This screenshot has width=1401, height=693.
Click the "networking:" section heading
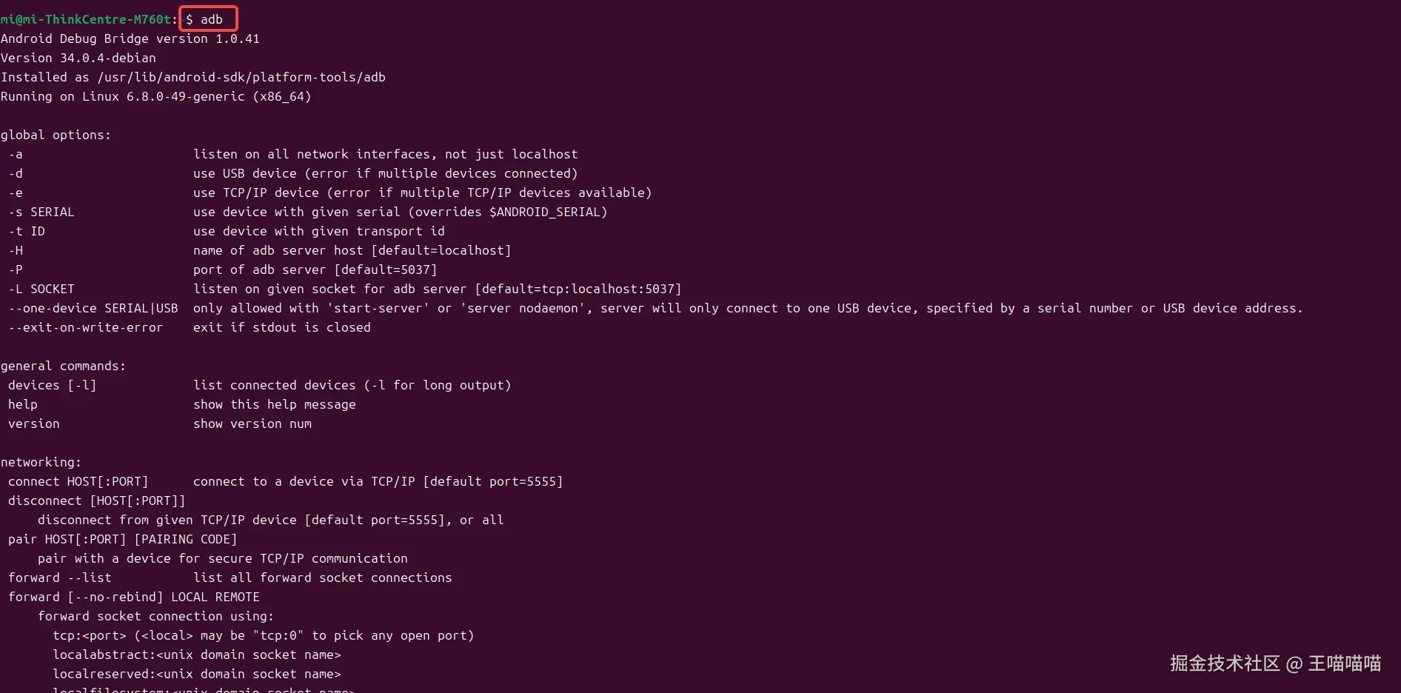click(x=41, y=462)
